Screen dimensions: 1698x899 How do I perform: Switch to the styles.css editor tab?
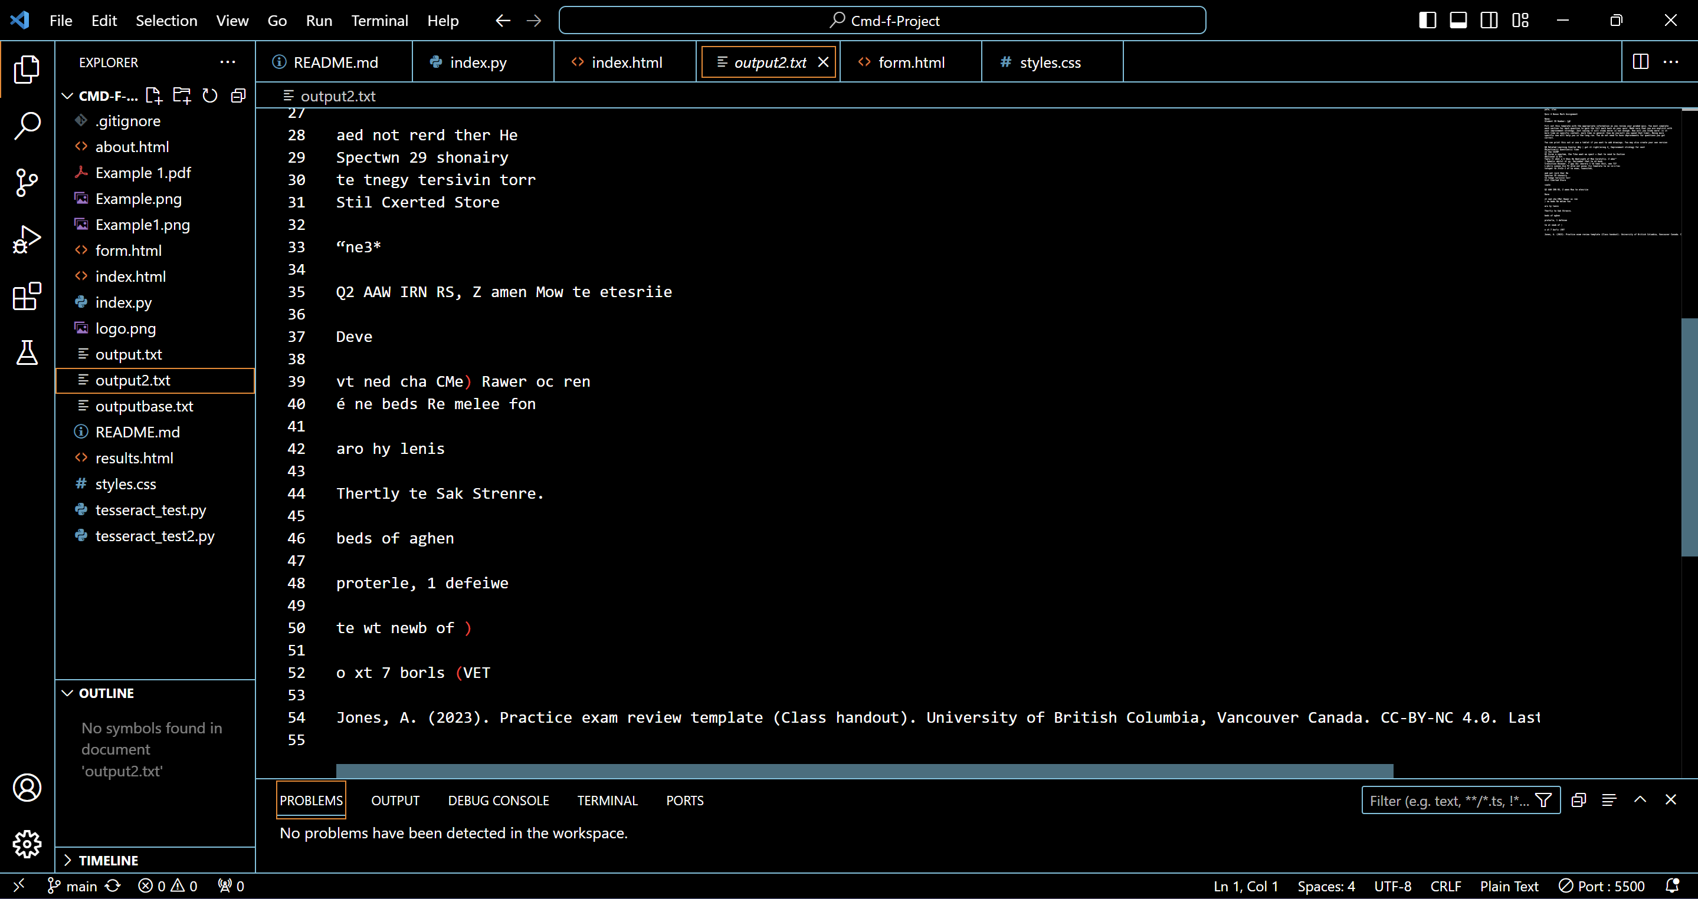click(x=1050, y=62)
